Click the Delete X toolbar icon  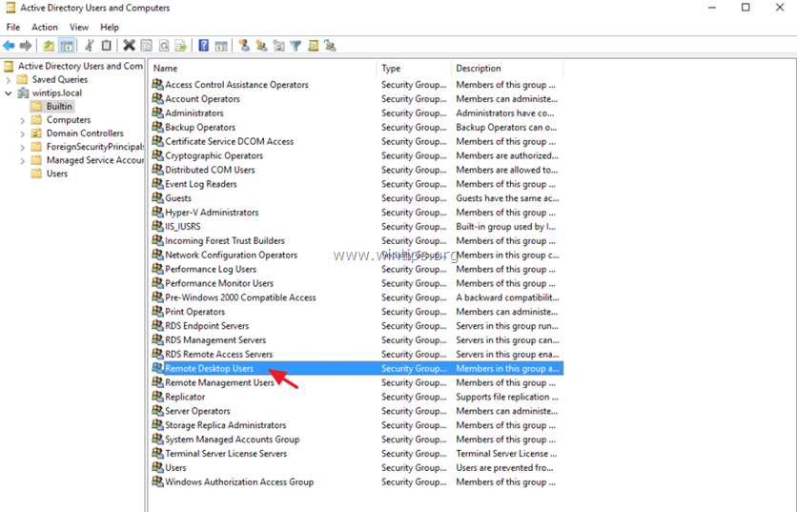[x=129, y=46]
